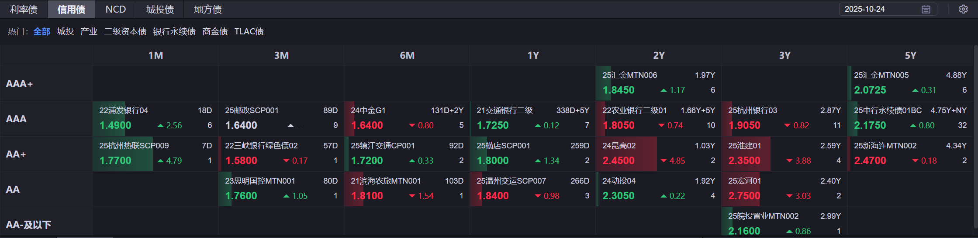The image size is (978, 238).
Task: Switch to the 利率债 tab
Action: (24, 9)
